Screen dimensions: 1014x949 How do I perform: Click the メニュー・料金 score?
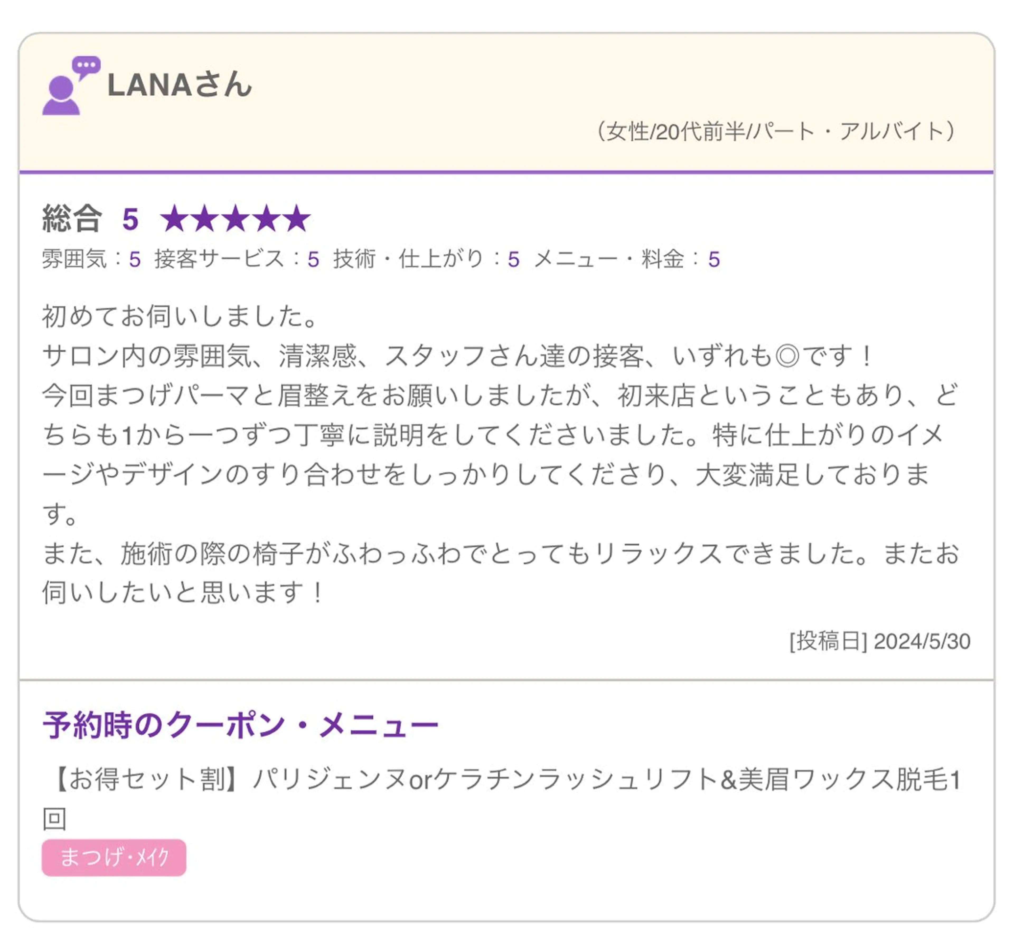pyautogui.click(x=713, y=259)
